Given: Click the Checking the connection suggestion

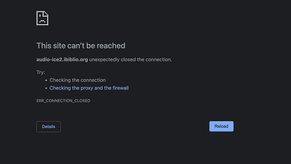Looking at the screenshot, I should [x=78, y=80].
